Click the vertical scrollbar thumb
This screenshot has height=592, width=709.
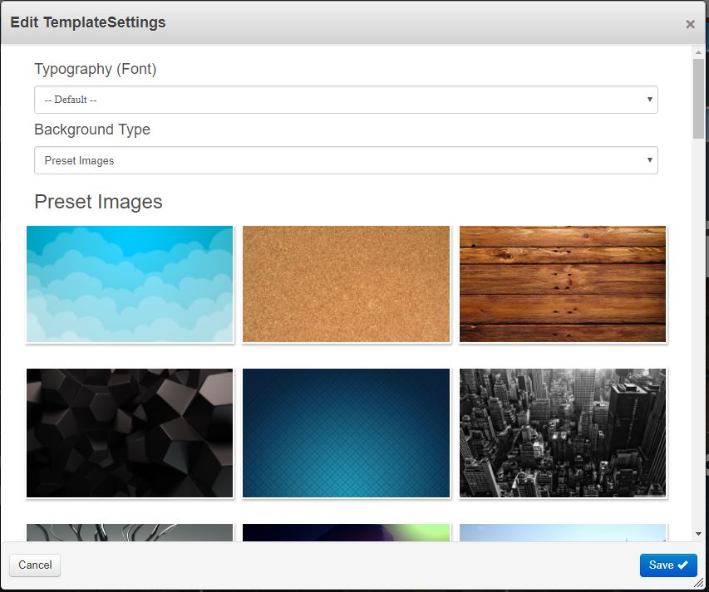click(x=698, y=99)
